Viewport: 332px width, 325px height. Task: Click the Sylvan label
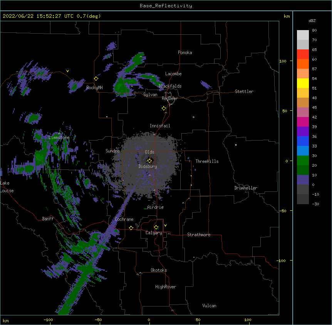150,95
